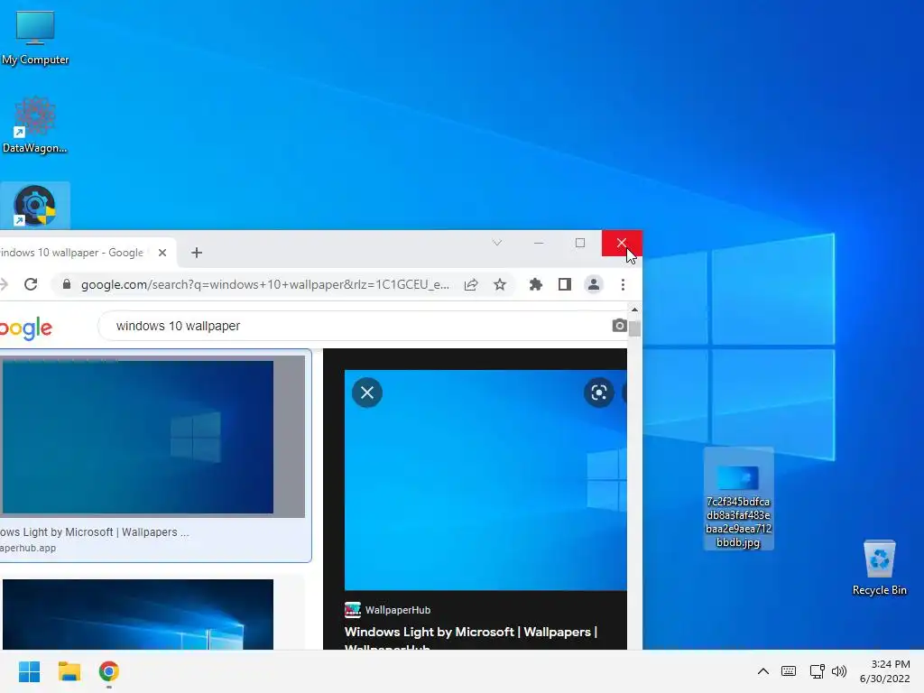Launch File Explorer from the taskbar
The width and height of the screenshot is (924, 693).
69,671
